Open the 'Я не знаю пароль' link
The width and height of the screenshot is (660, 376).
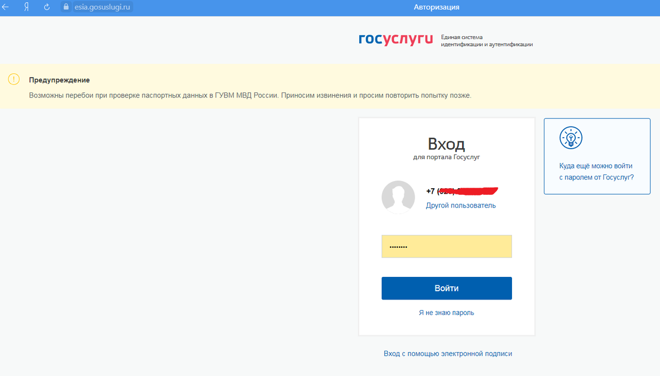click(446, 312)
